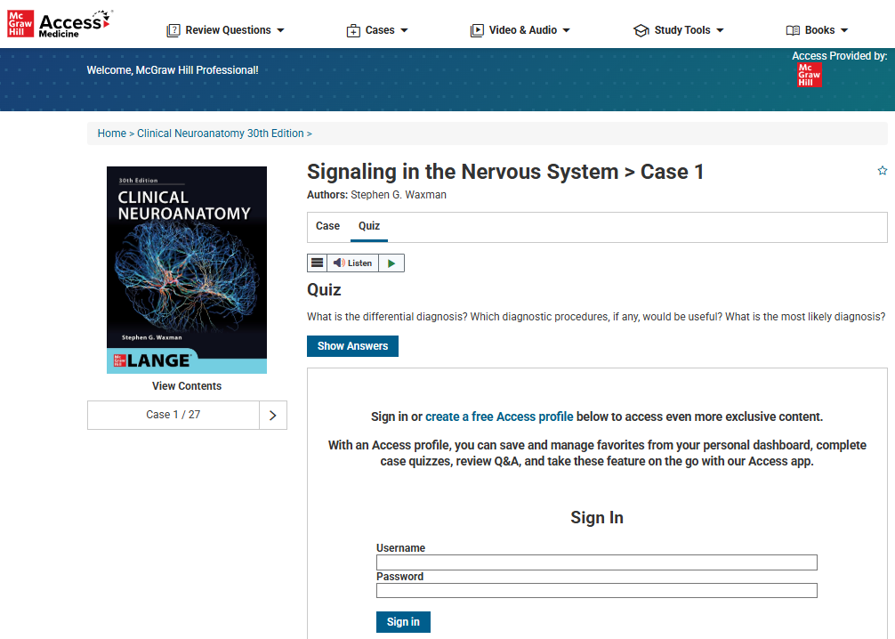Click the Listen speaker button

click(x=352, y=263)
